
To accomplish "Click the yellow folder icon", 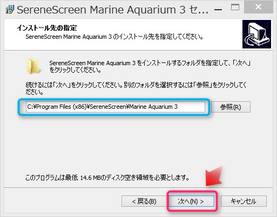I will coord(33,66).
